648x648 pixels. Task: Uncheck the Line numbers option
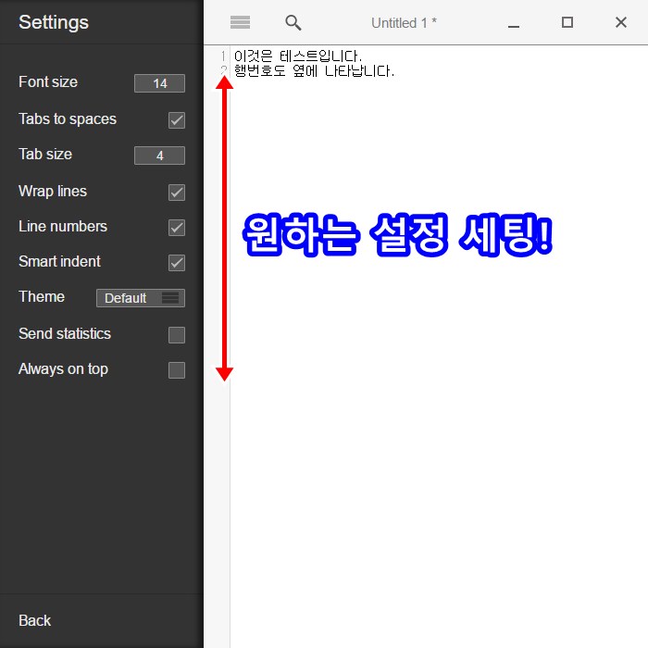coord(177,228)
